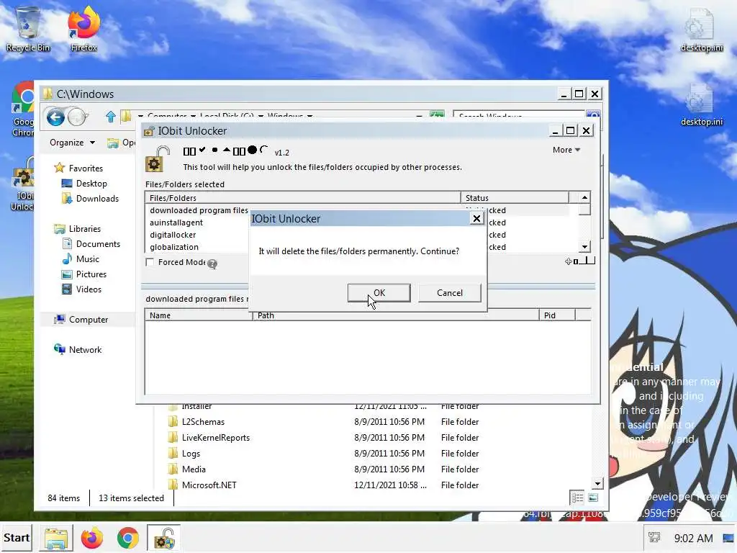The image size is (737, 553).
Task: Open File Explorer from the taskbar
Action: [56, 538]
